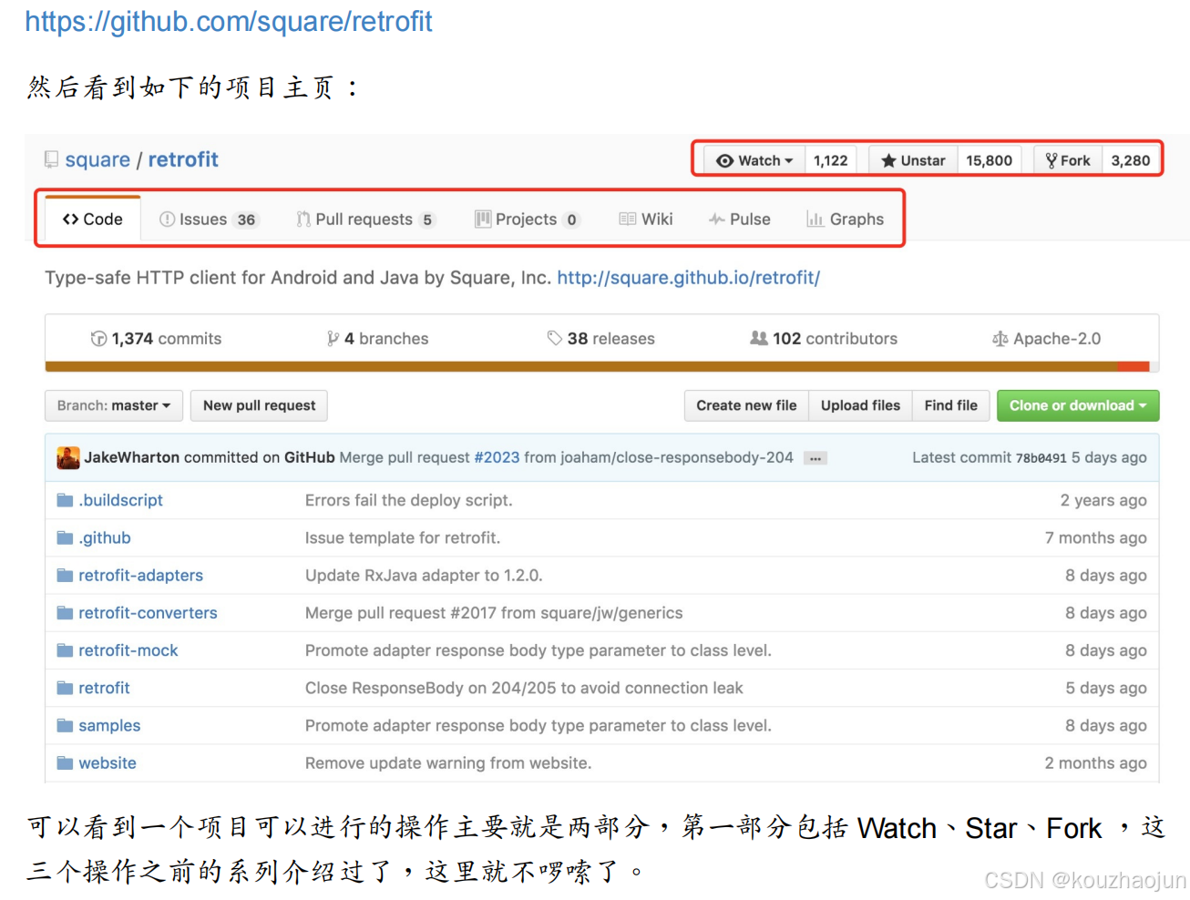Open the Clone or download dropdown
The height and width of the screenshot is (900, 1190).
coord(1077,405)
